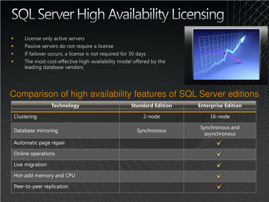Select the Standard Edition column header
The height and width of the screenshot is (202, 269).
click(151, 105)
